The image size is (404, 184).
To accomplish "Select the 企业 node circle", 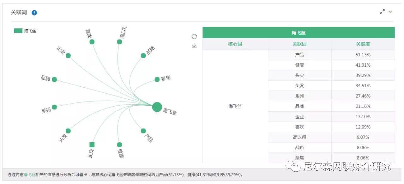I will [68, 56].
